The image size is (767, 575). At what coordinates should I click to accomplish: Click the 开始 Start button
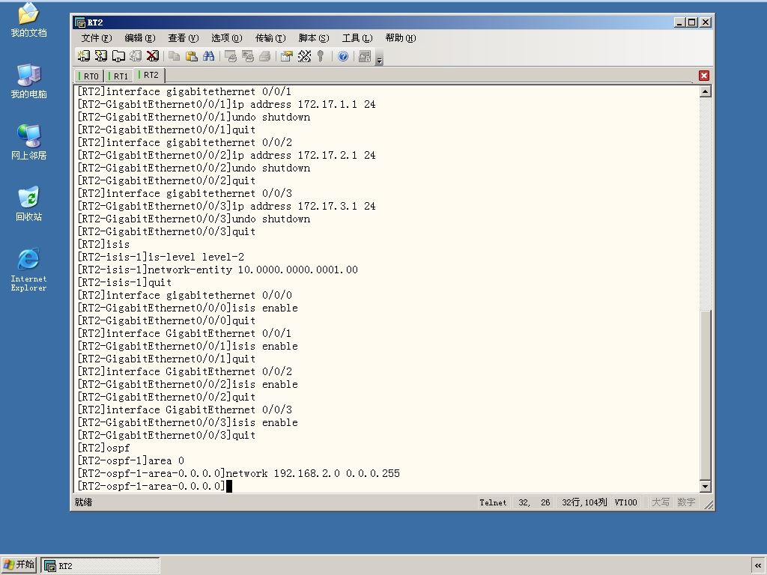point(19,565)
